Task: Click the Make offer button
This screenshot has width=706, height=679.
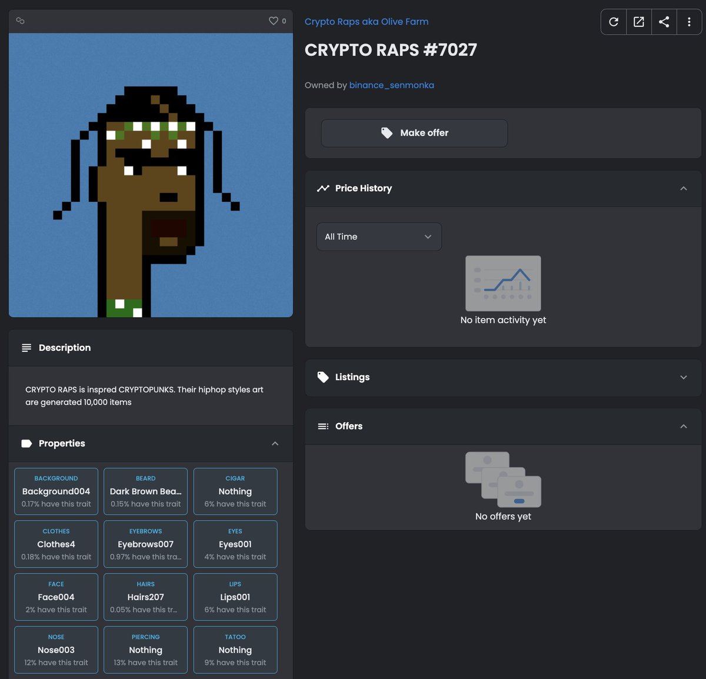Action: point(414,133)
